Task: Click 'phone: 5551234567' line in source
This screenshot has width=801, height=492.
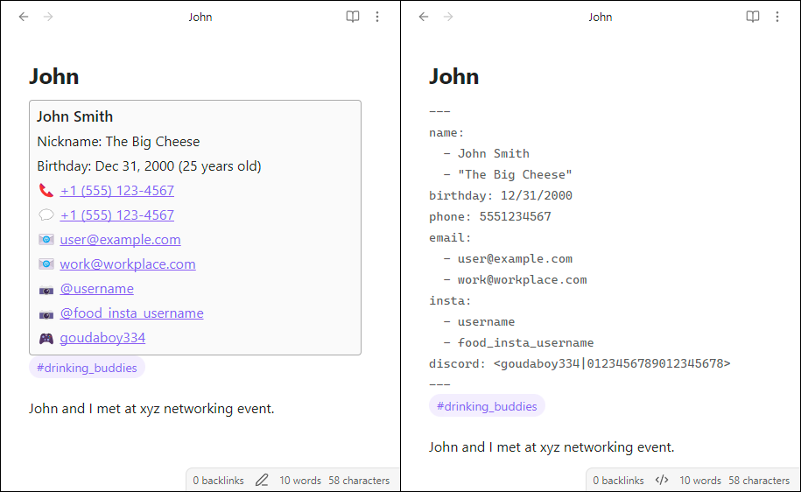Action: [x=490, y=216]
